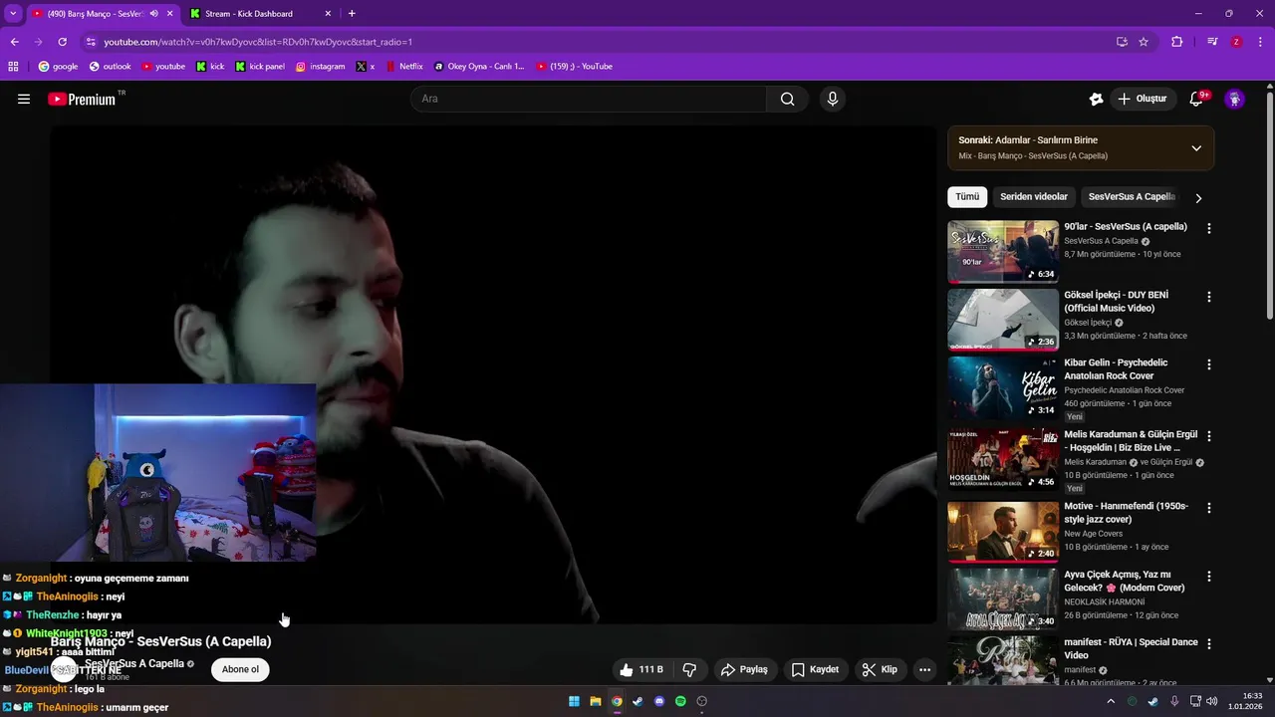Open the instagram bookmark
The image size is (1275, 717).
coord(320,67)
